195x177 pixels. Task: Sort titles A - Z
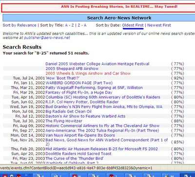click(x=69, y=25)
